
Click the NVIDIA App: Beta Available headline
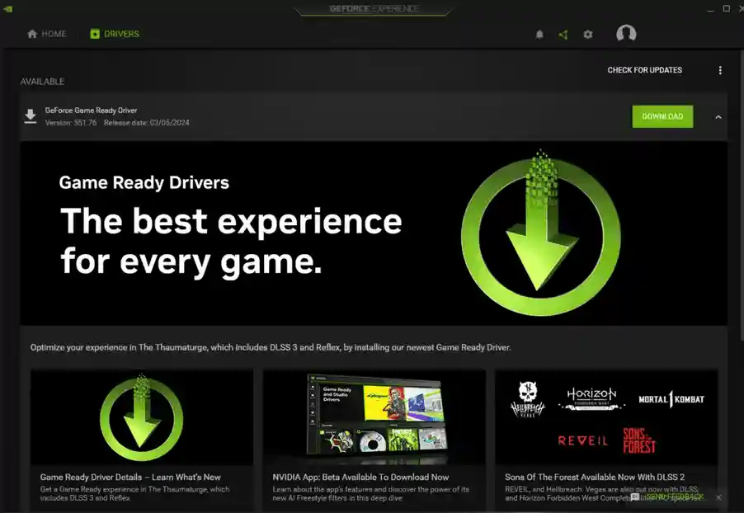360,477
